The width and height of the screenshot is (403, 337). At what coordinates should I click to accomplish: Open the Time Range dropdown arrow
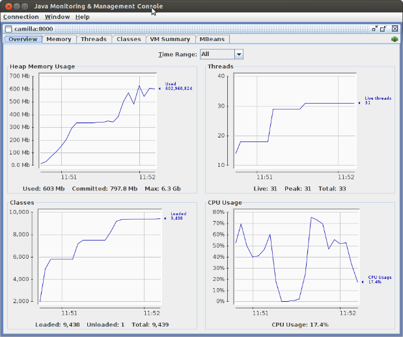pos(238,55)
